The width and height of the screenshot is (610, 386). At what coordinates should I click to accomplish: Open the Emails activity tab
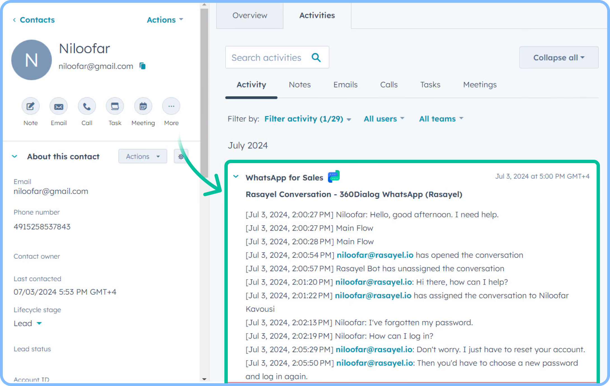(x=345, y=85)
